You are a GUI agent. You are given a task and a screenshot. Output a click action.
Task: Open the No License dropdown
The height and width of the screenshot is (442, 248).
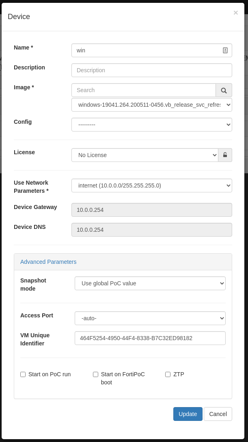[x=144, y=155]
